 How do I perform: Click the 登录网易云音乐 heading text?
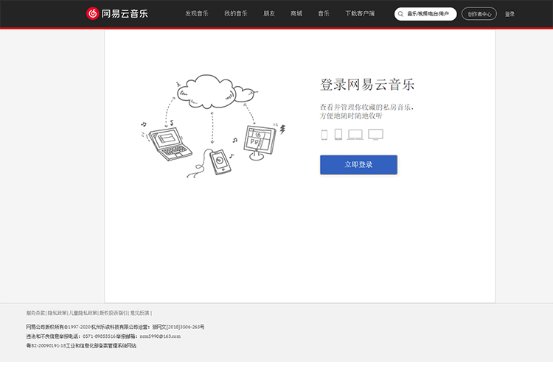(x=367, y=85)
